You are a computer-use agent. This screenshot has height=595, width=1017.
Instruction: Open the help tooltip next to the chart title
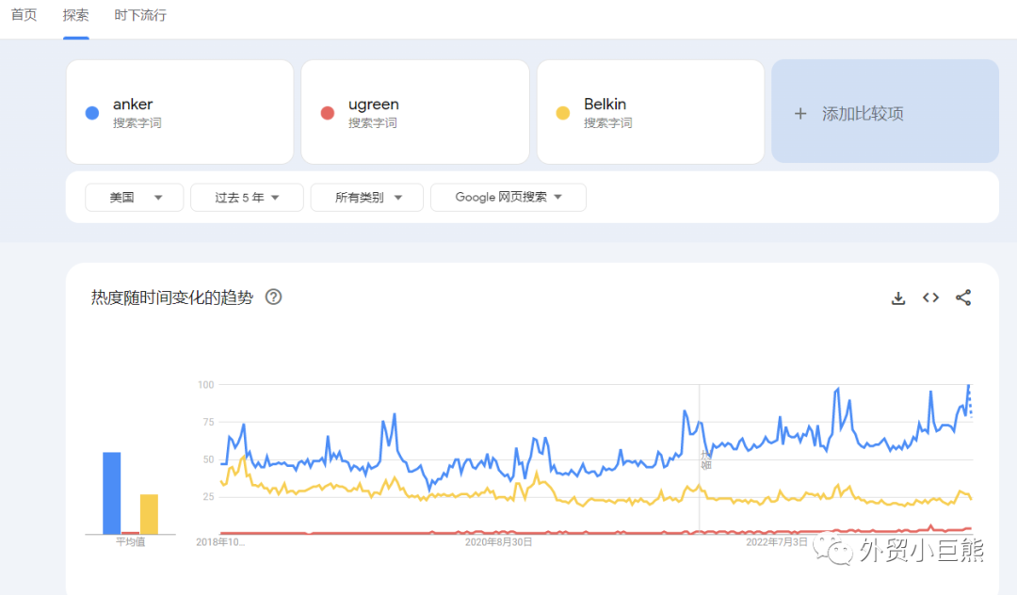[x=273, y=297]
